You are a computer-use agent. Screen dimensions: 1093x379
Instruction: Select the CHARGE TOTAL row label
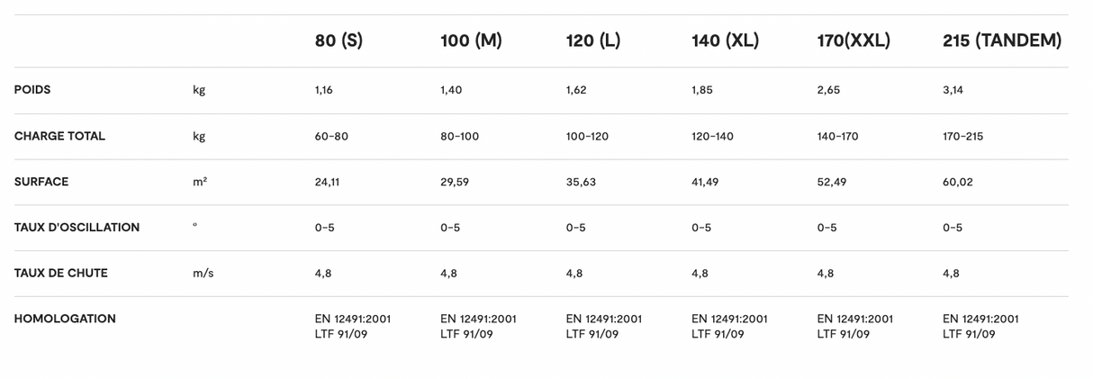[59, 136]
